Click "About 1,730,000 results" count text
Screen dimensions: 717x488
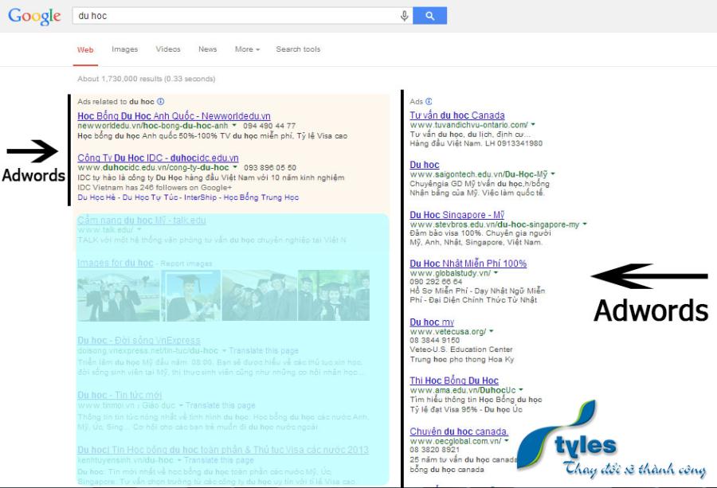pyautogui.click(x=147, y=79)
